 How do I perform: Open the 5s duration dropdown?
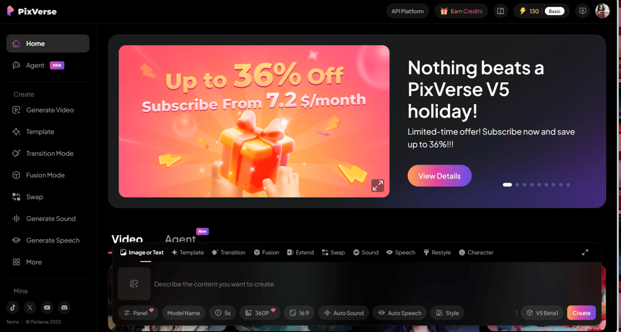(x=223, y=313)
